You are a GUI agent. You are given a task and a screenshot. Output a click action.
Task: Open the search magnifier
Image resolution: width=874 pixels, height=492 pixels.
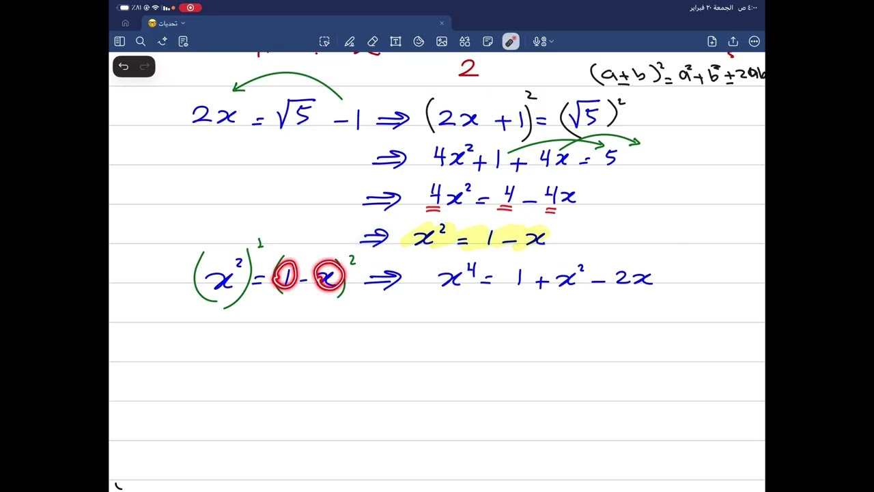click(x=141, y=42)
